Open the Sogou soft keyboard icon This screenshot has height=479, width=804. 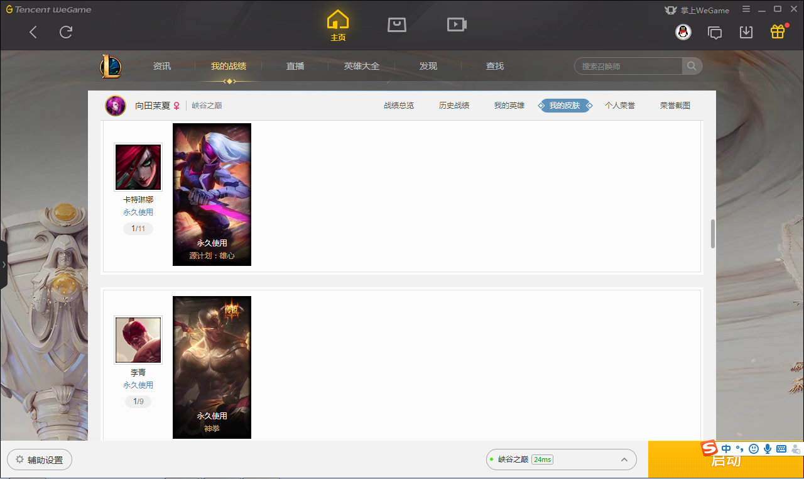click(781, 449)
